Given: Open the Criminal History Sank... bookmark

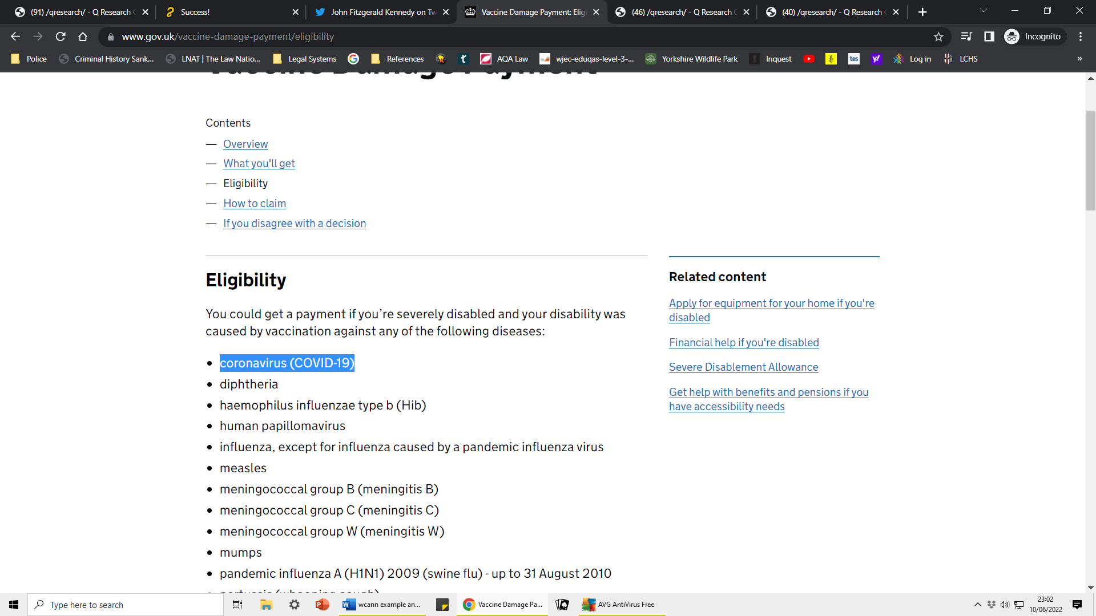Looking at the screenshot, I should [x=107, y=59].
